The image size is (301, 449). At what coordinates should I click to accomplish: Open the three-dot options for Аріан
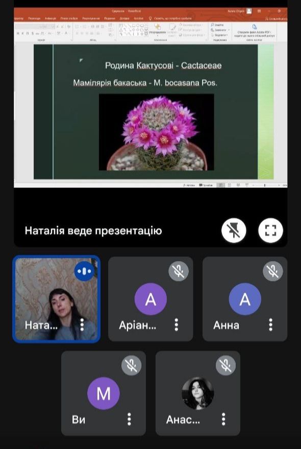tap(177, 325)
